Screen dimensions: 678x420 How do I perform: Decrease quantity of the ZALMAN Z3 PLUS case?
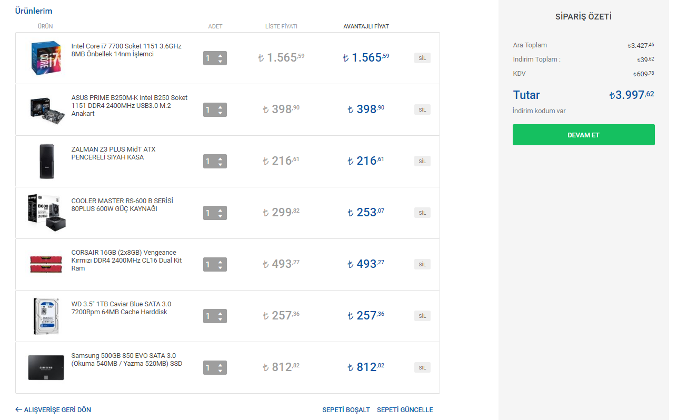point(220,164)
